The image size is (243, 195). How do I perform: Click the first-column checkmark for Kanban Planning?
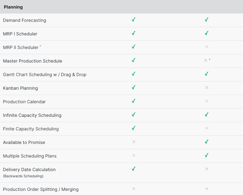(x=134, y=88)
